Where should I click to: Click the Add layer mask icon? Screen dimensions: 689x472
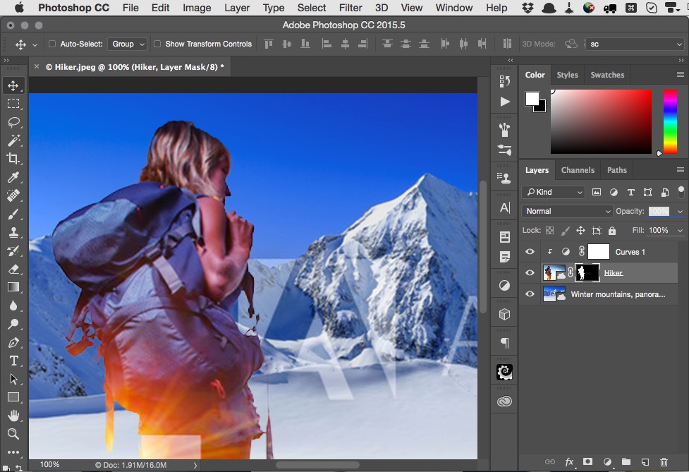click(588, 462)
